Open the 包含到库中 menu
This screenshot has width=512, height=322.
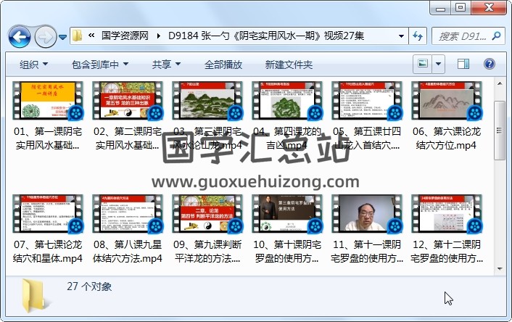click(x=100, y=65)
